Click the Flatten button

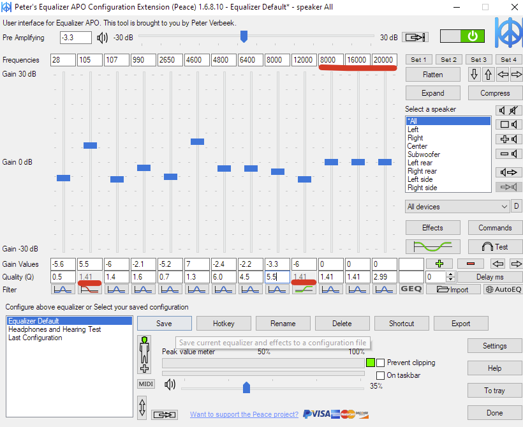pos(432,75)
